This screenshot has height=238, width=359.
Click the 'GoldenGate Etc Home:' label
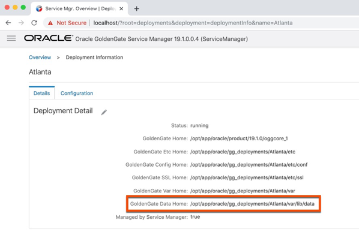(x=161, y=152)
